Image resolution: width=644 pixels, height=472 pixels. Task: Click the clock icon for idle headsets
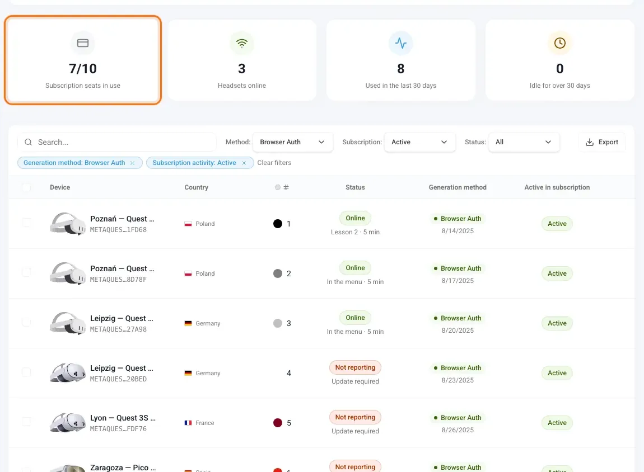click(x=560, y=43)
